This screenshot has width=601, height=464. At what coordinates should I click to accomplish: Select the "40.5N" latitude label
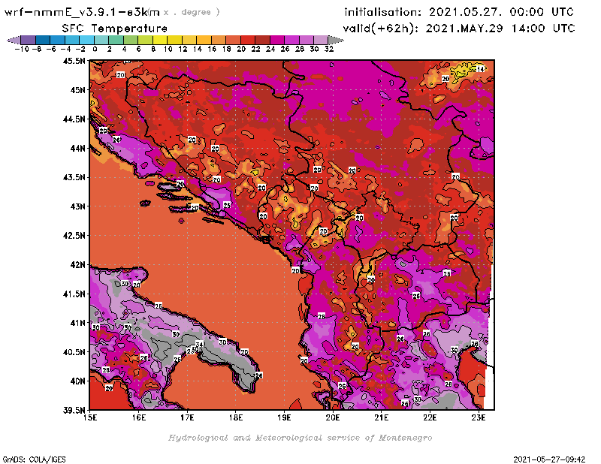[x=74, y=352]
